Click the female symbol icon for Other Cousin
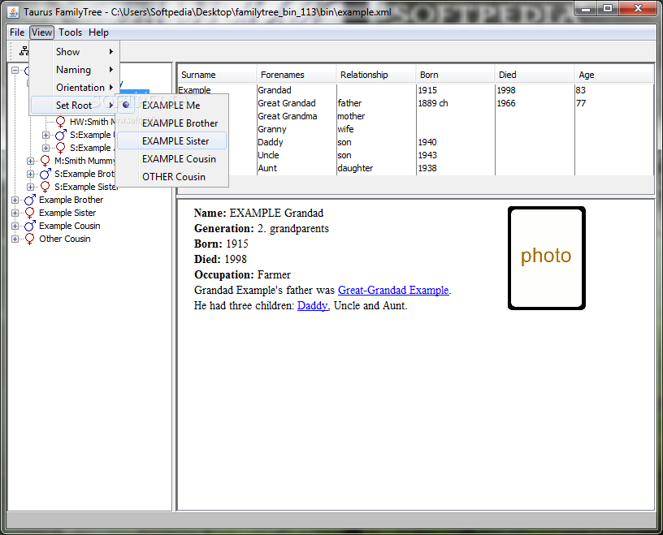This screenshot has width=663, height=535. (x=30, y=239)
